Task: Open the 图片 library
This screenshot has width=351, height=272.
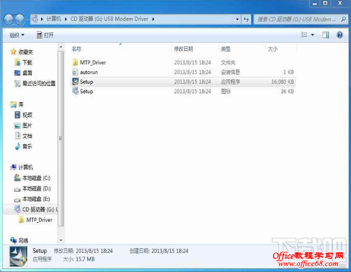Action: (24, 126)
